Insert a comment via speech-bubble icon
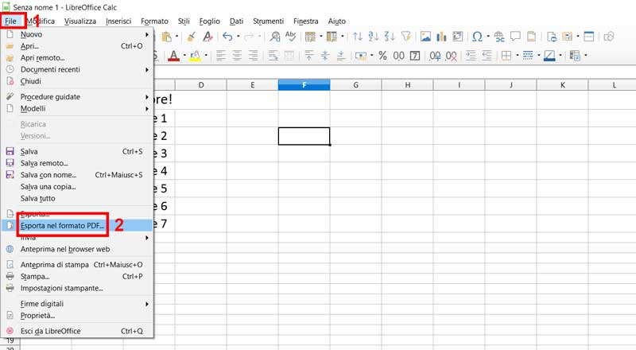 (515, 37)
